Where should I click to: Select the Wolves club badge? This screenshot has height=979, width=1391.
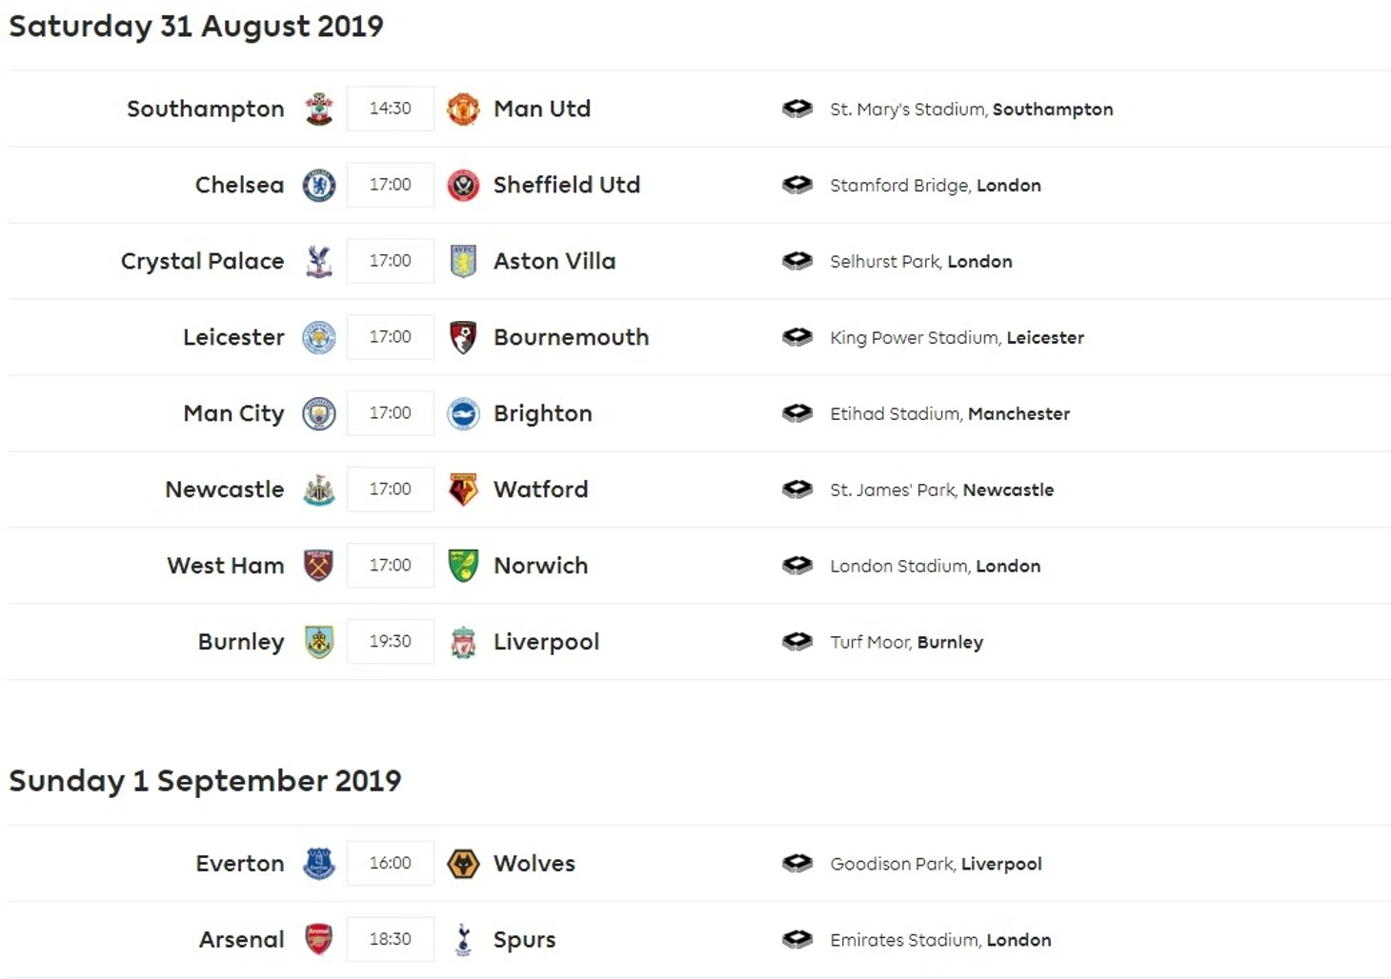point(463,864)
